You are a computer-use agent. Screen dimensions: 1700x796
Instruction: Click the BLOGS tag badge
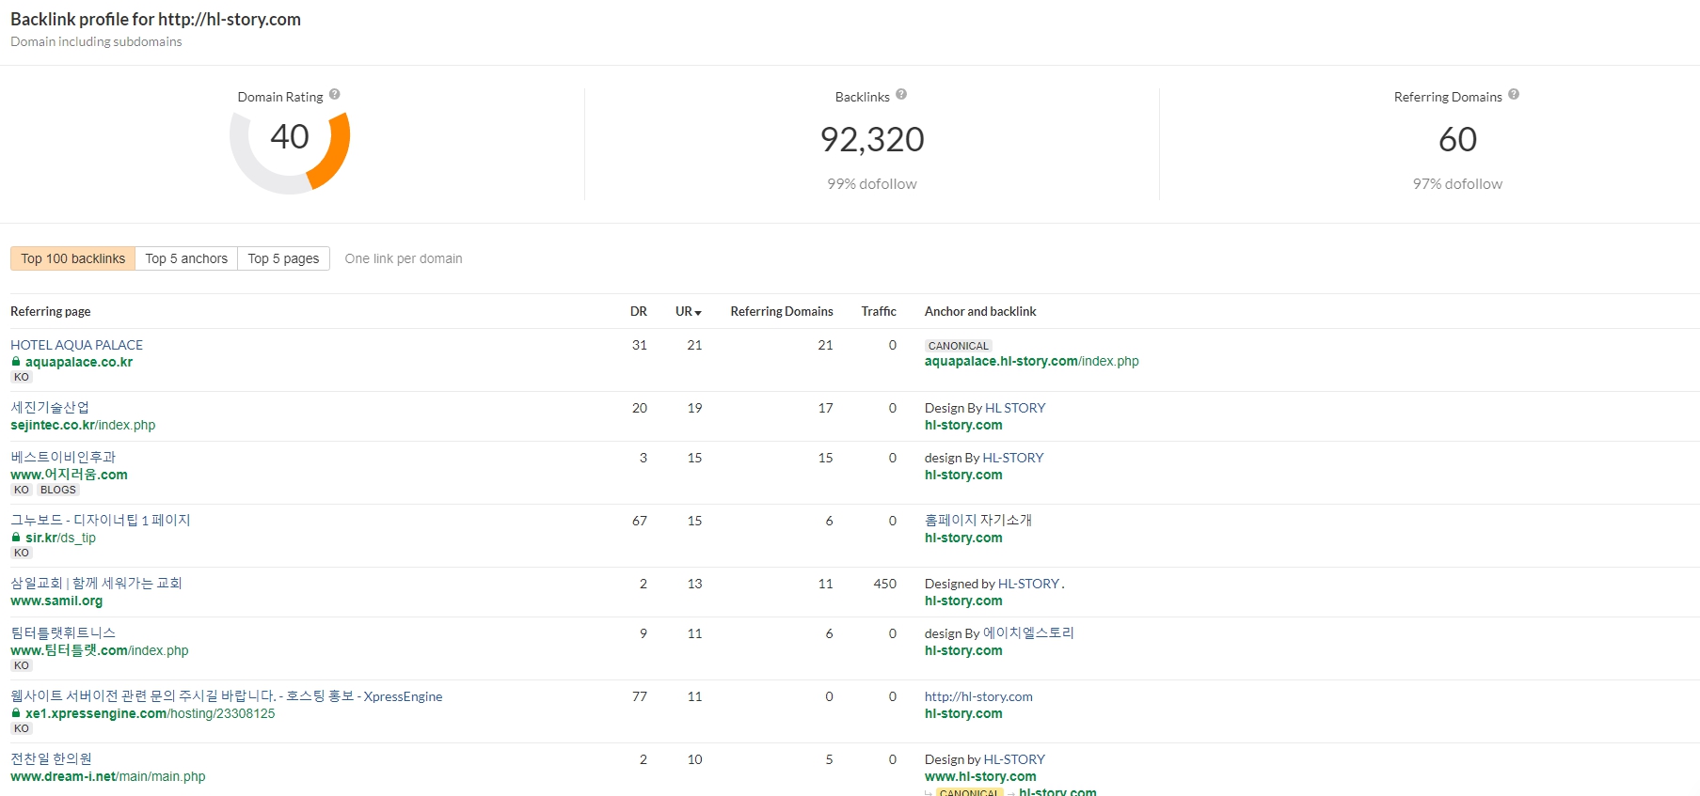[58, 490]
